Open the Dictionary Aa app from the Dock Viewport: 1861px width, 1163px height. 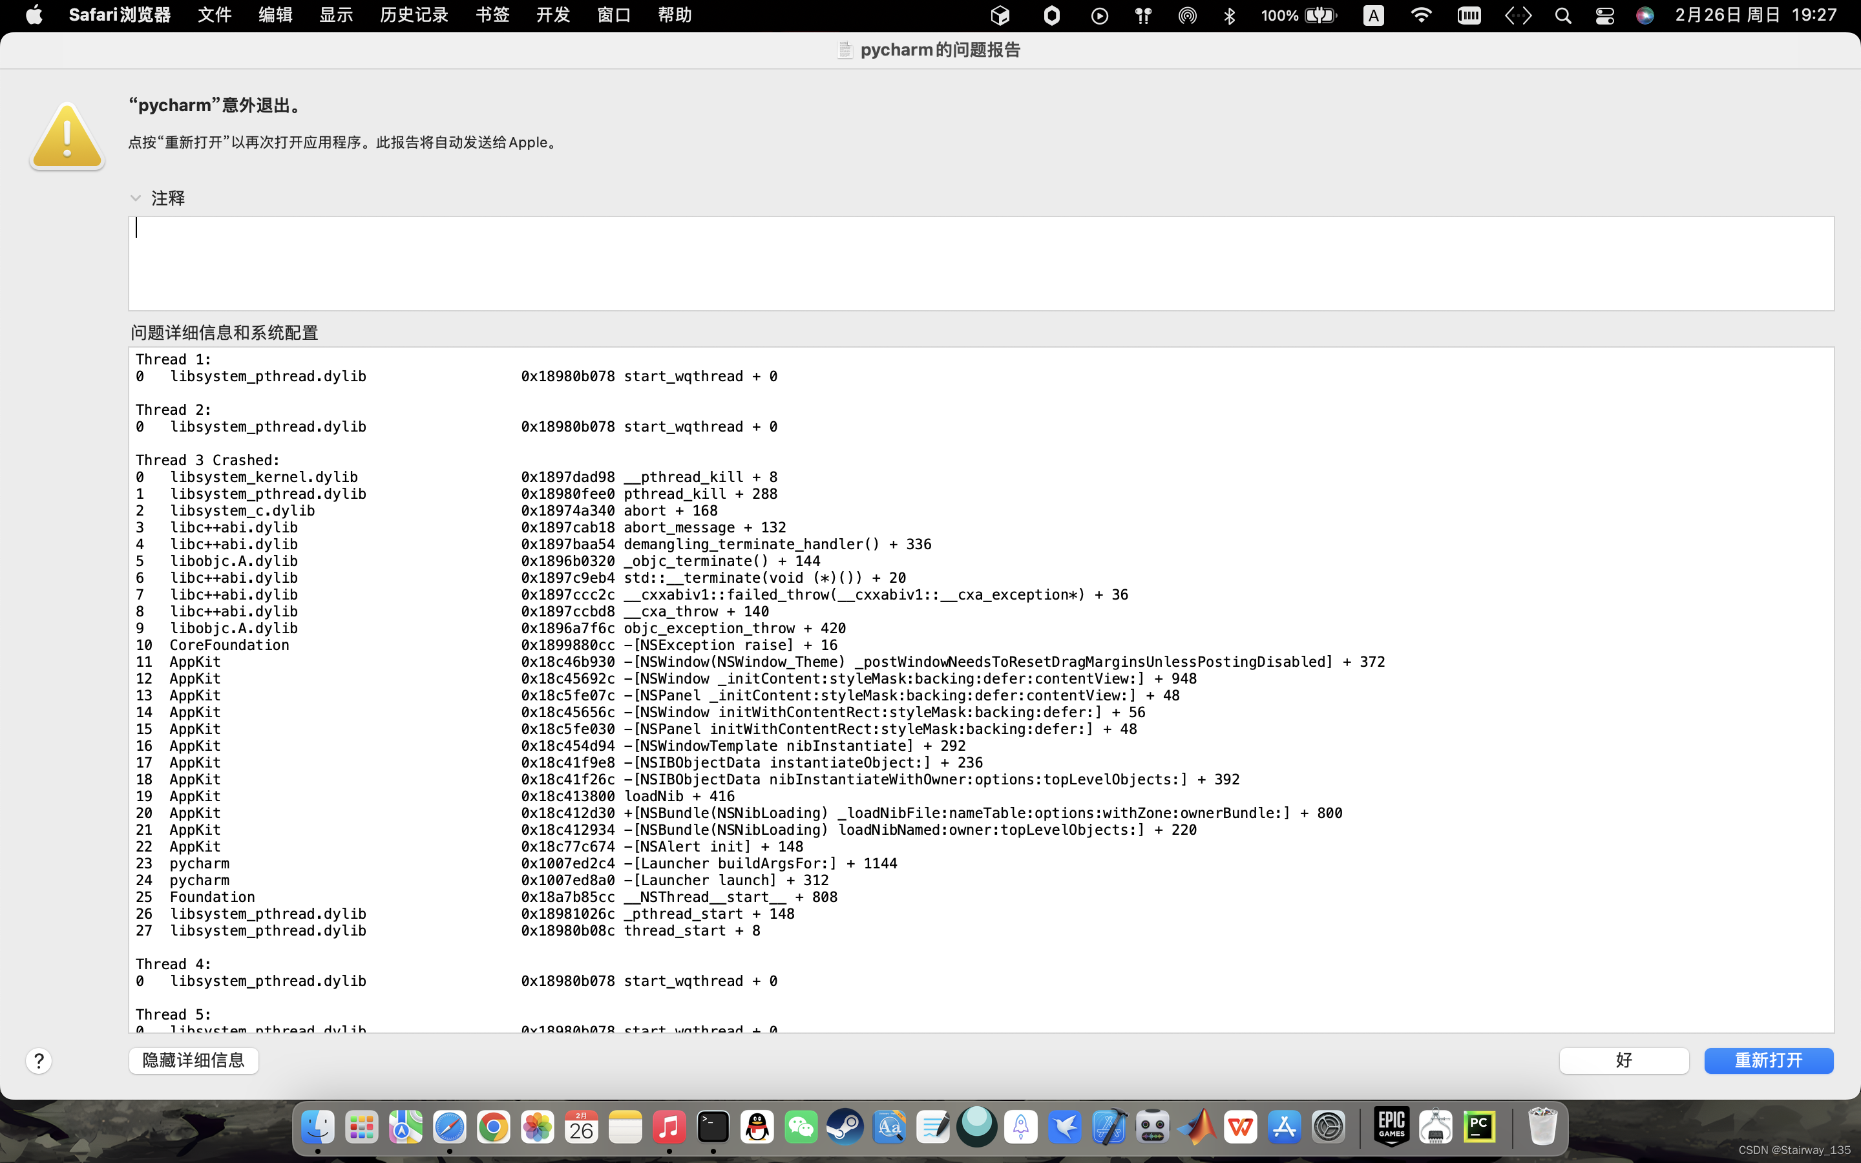pos(889,1127)
